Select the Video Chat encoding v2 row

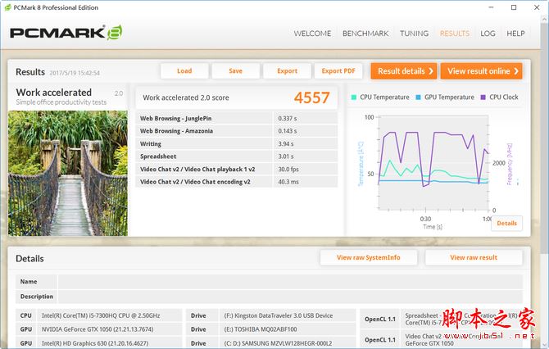(237, 182)
